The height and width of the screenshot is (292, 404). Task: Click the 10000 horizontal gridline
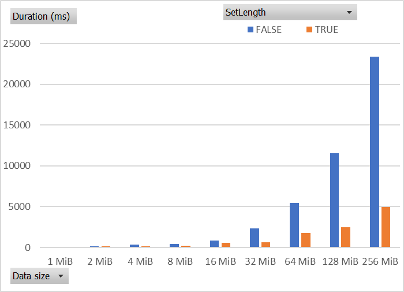(x=220, y=166)
